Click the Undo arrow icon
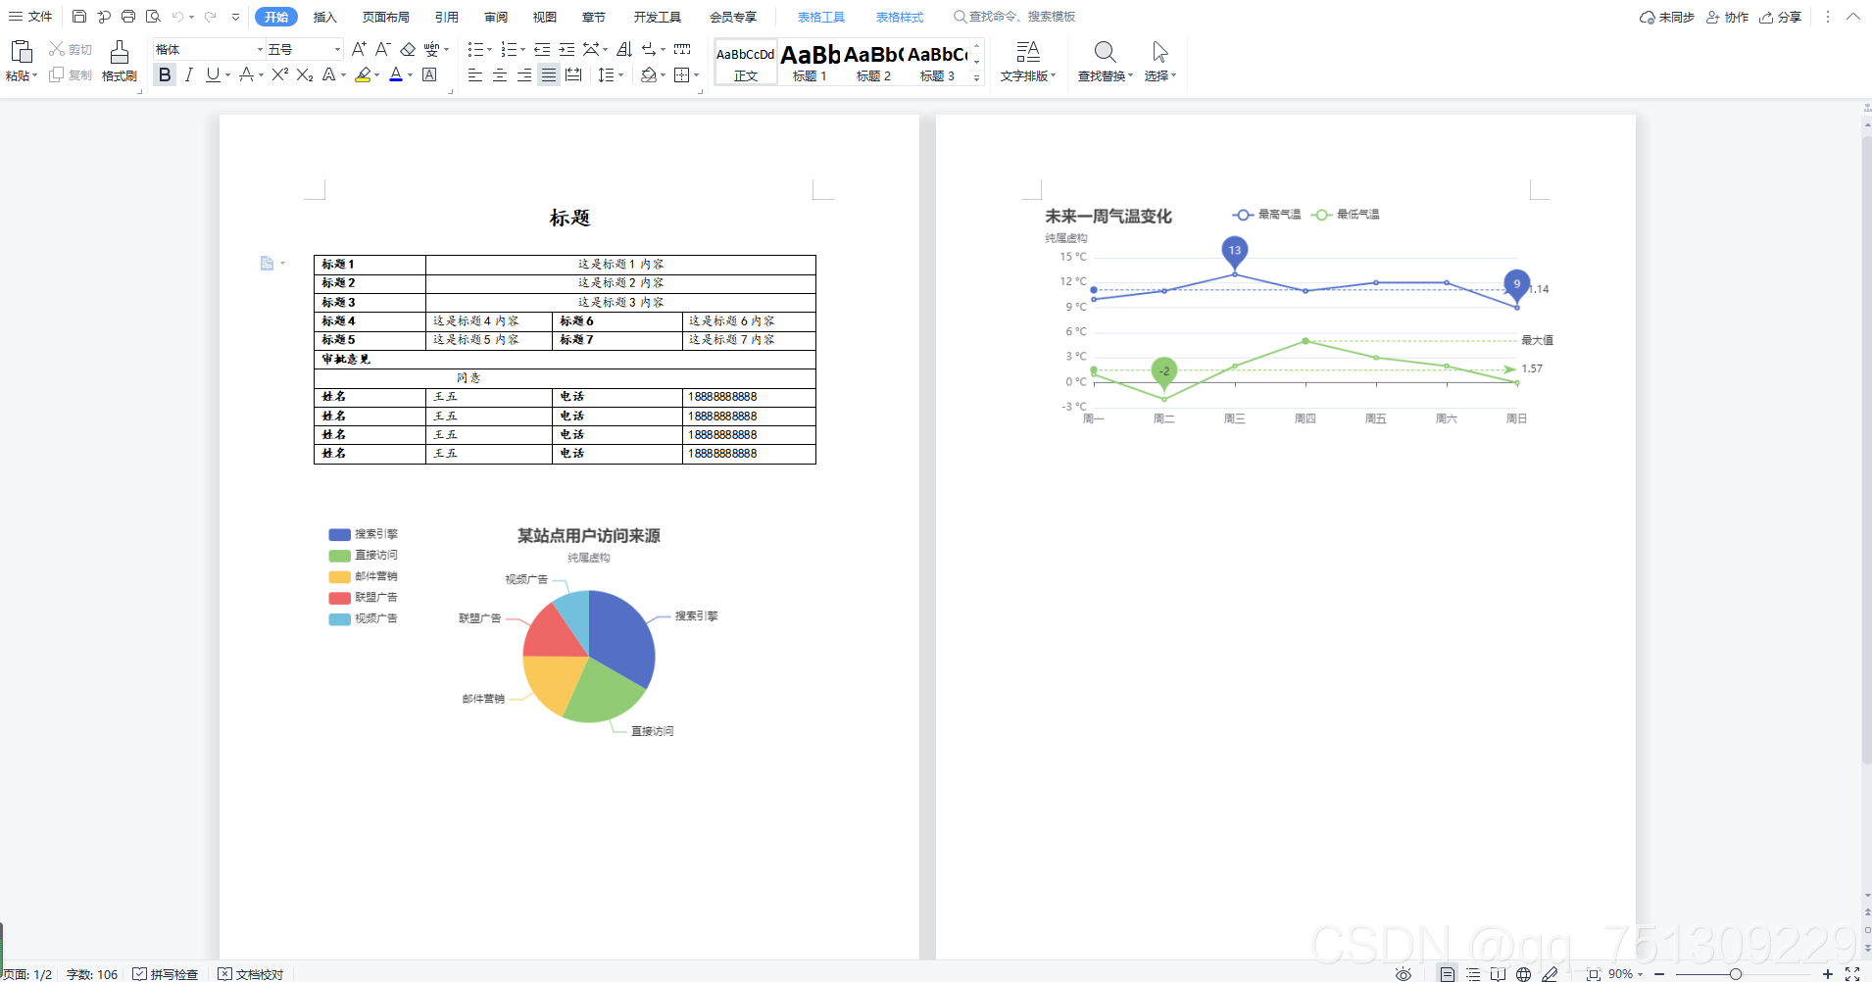This screenshot has width=1872, height=982. click(177, 17)
